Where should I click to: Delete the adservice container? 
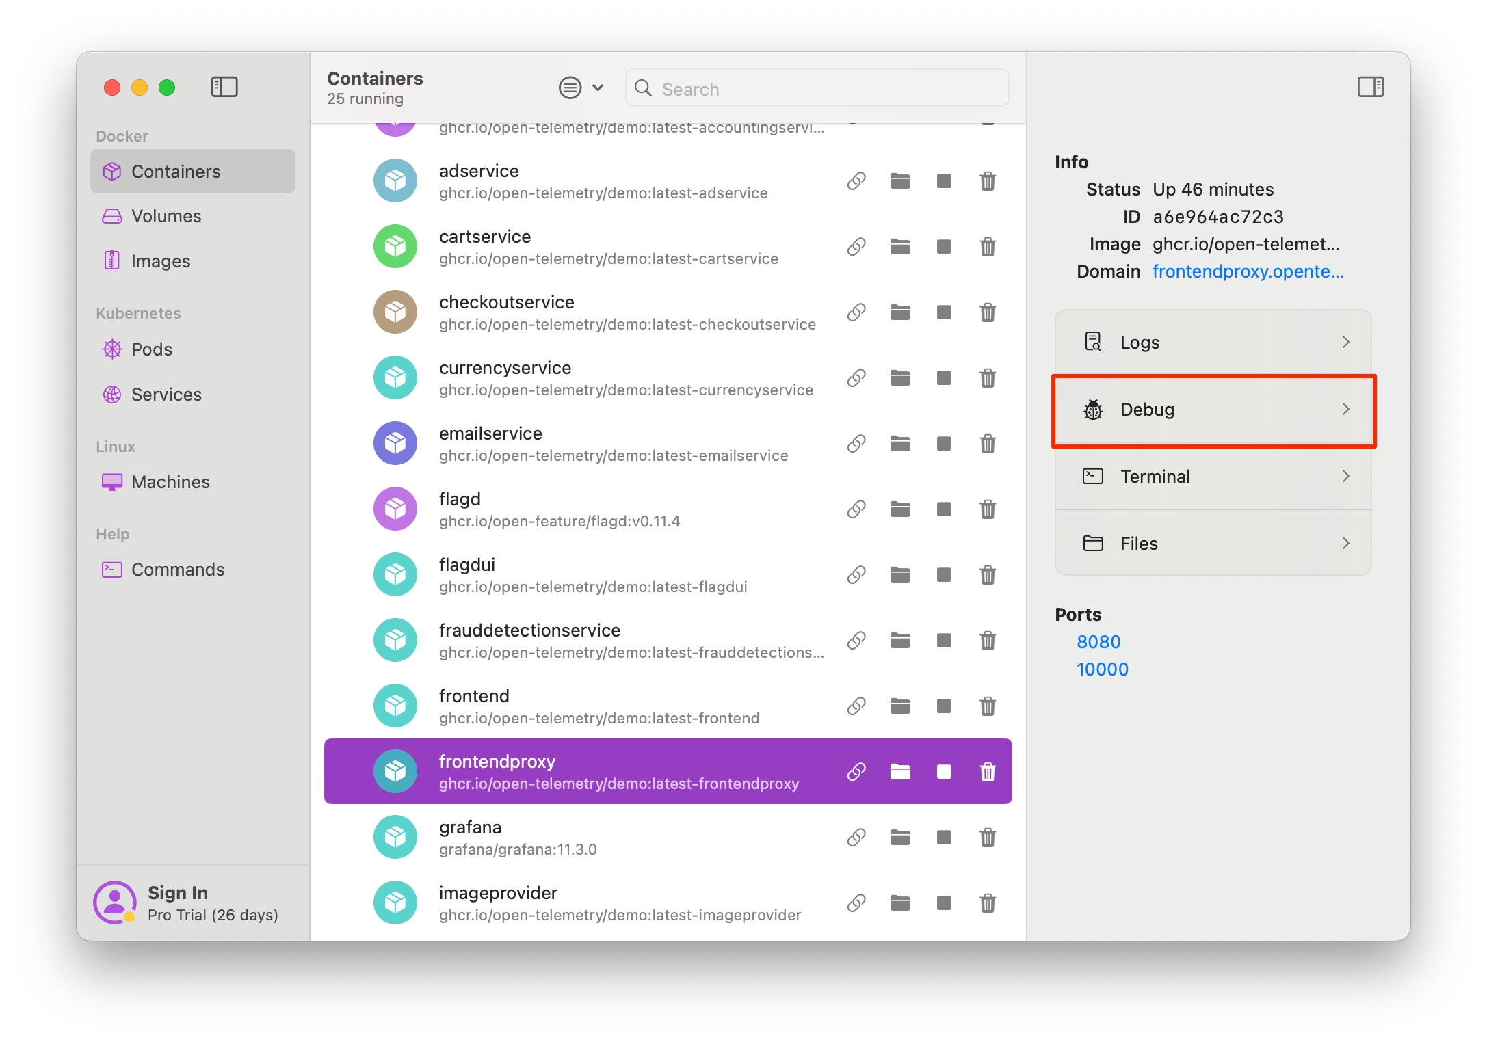988,181
